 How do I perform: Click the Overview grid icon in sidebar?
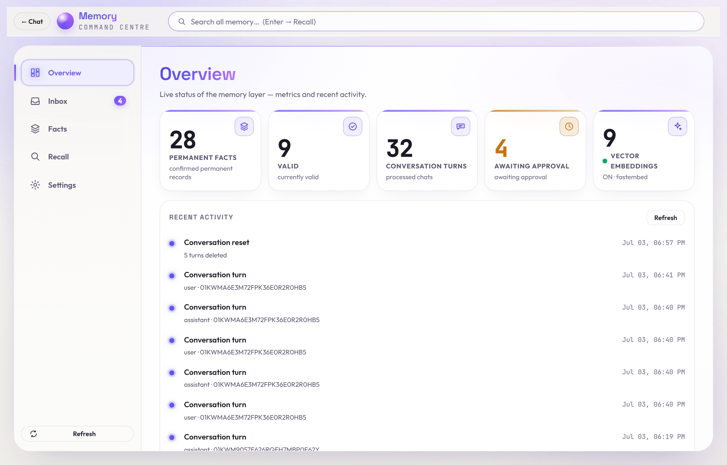[35, 73]
